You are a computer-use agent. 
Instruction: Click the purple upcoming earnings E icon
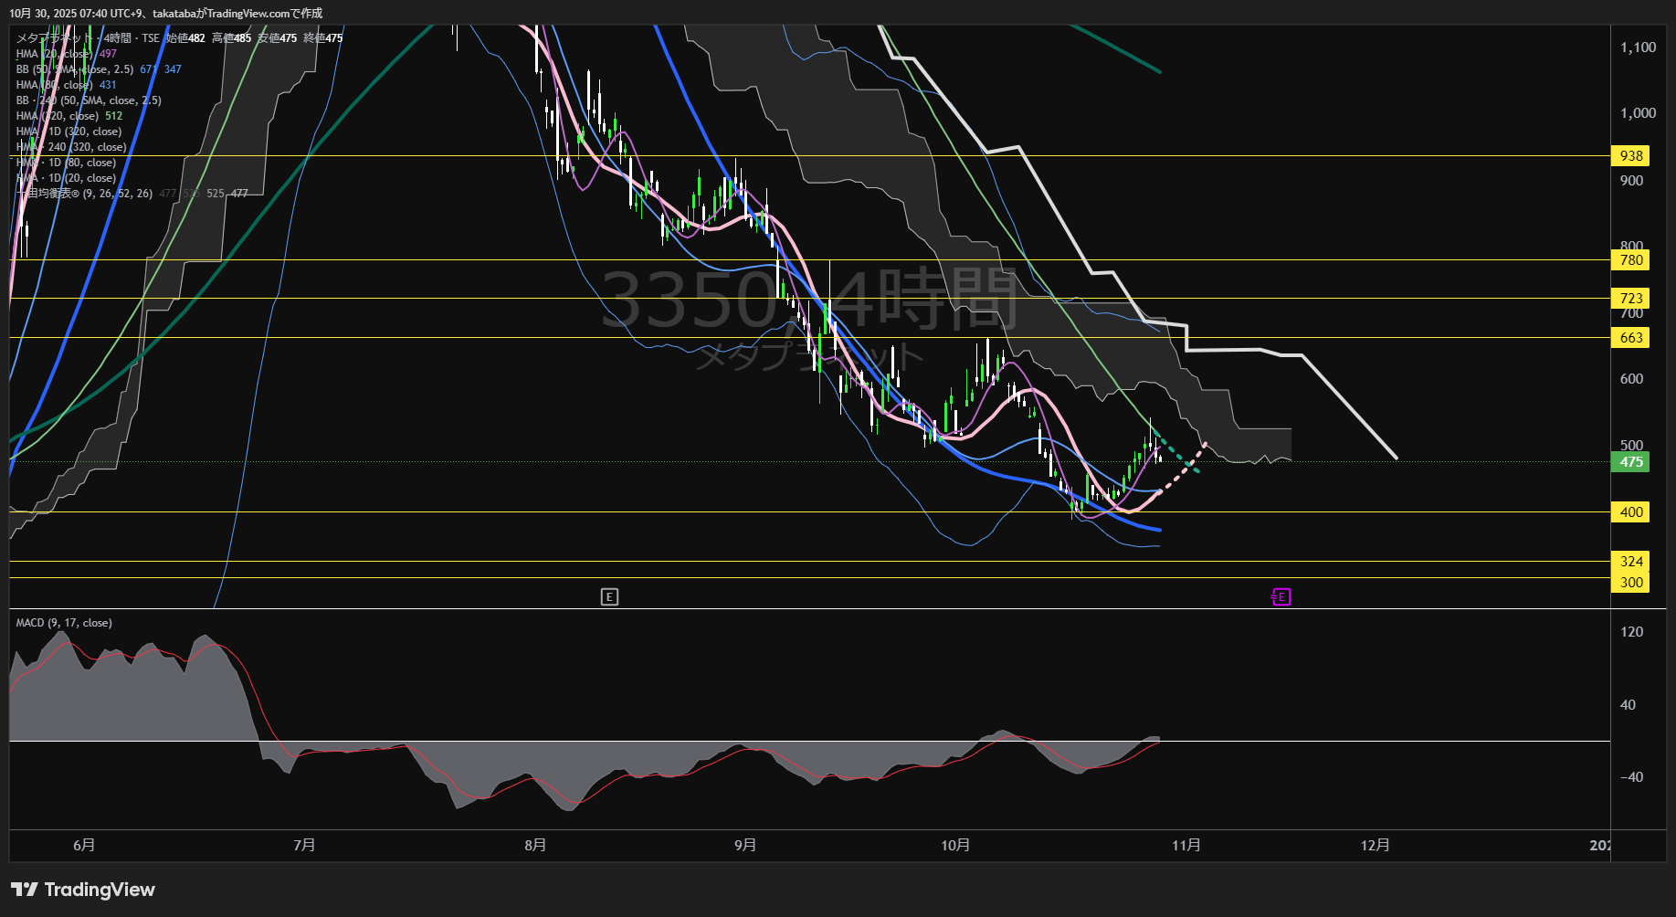pos(1281,597)
